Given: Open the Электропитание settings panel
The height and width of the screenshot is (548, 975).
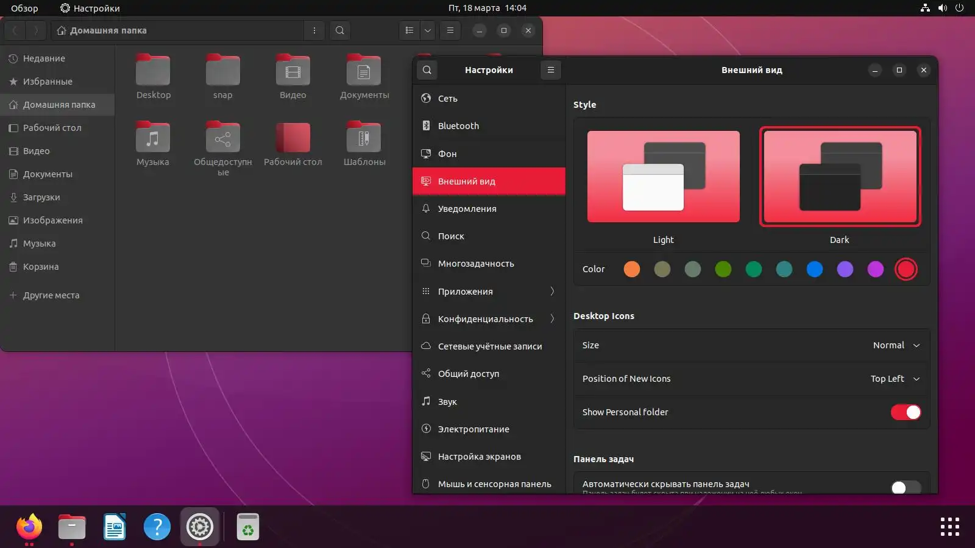Looking at the screenshot, I should [x=489, y=429].
